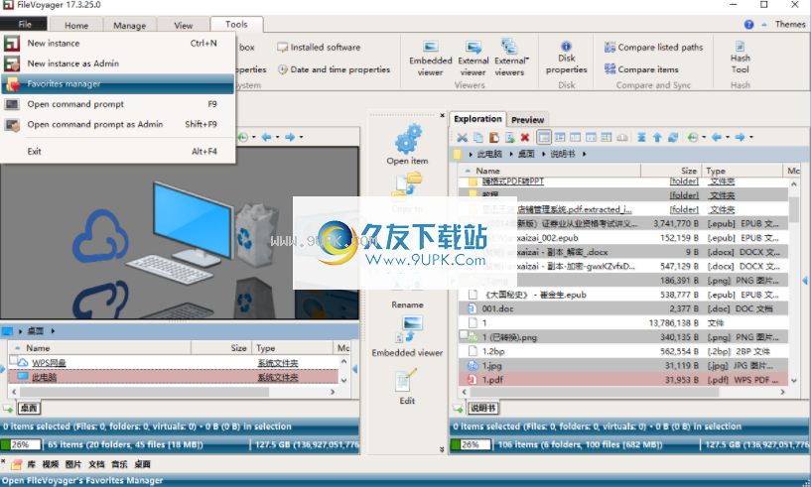
Task: Click External viewers in the ribbon
Action: point(511,59)
